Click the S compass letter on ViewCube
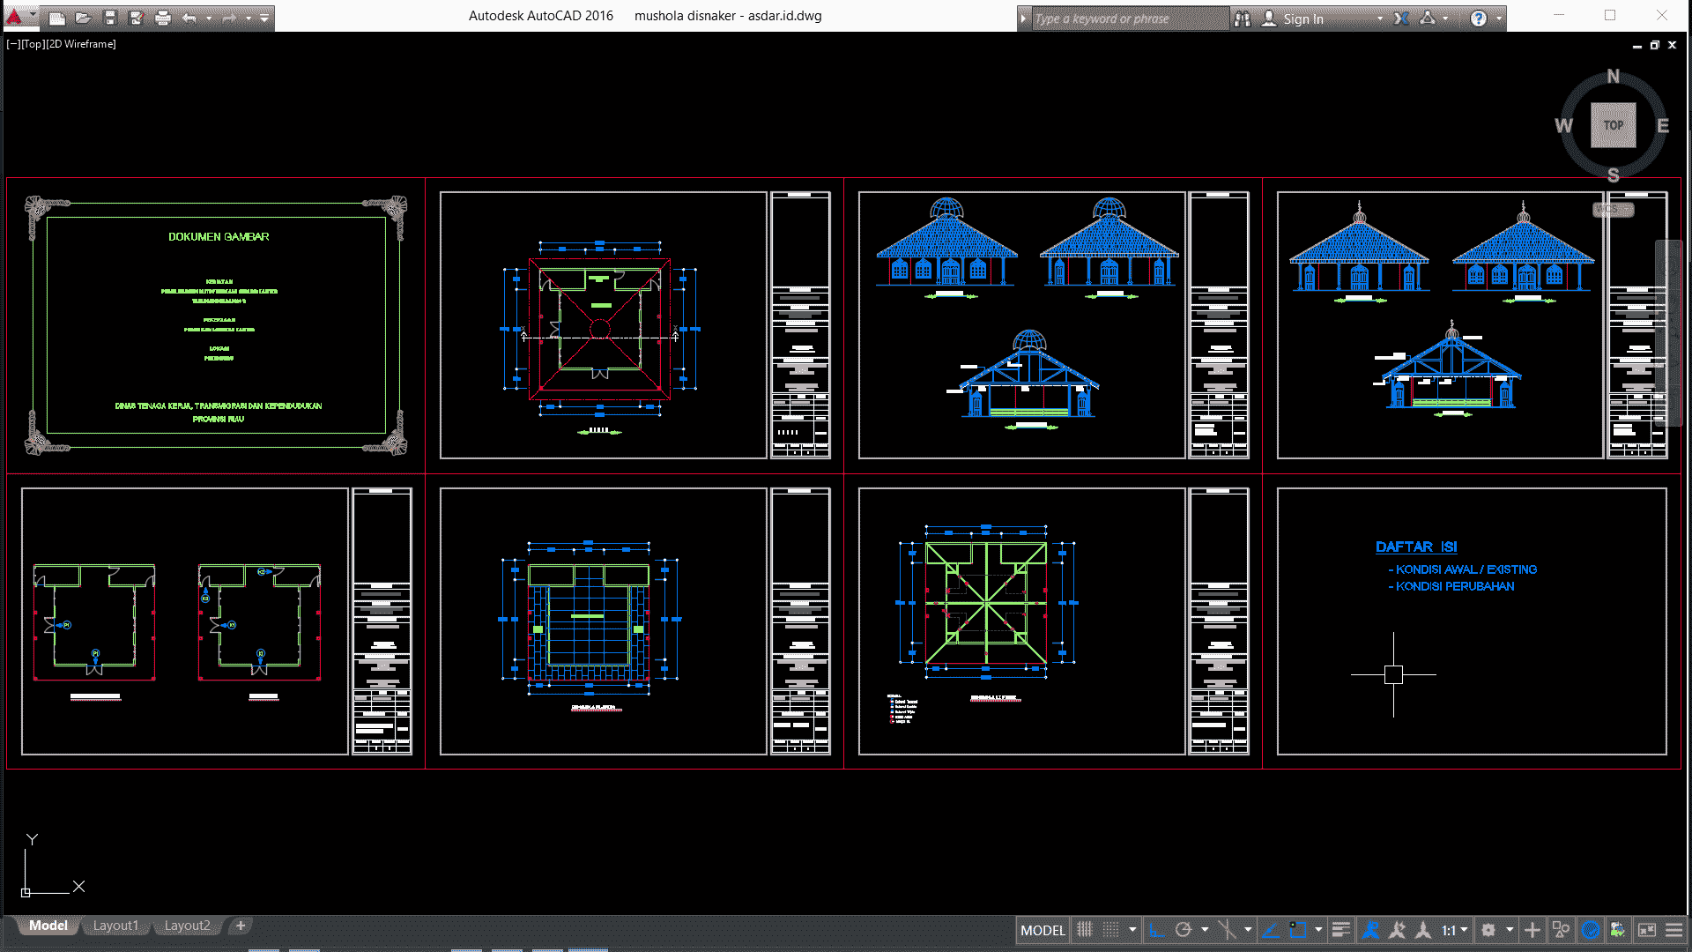 tap(1613, 175)
